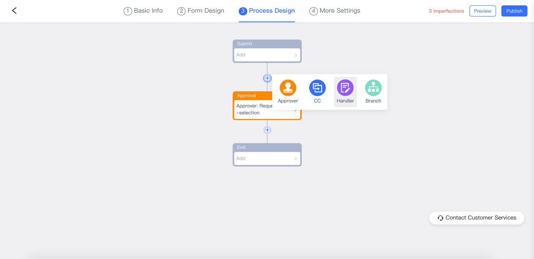Click the plus button above End node
534x259 pixels.
(x=267, y=130)
